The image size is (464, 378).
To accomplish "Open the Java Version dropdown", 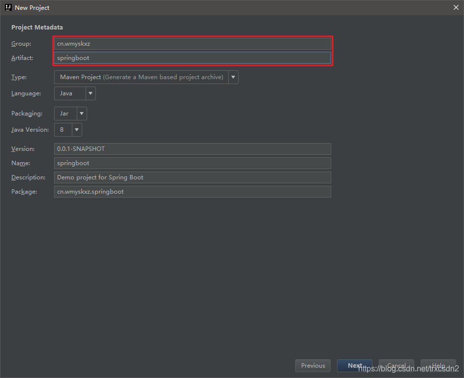I will [x=68, y=130].
